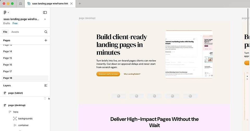The height and width of the screenshot is (131, 250).
Task: Switch to the Assets tab
Action: pos(15,32)
